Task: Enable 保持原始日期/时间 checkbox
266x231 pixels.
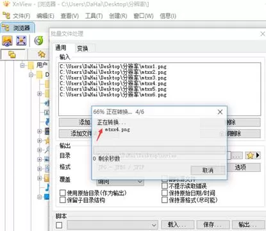Action: (x=165, y=193)
